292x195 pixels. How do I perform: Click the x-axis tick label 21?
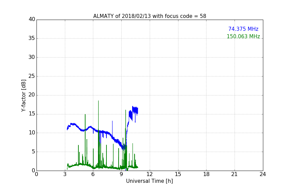(235, 174)
